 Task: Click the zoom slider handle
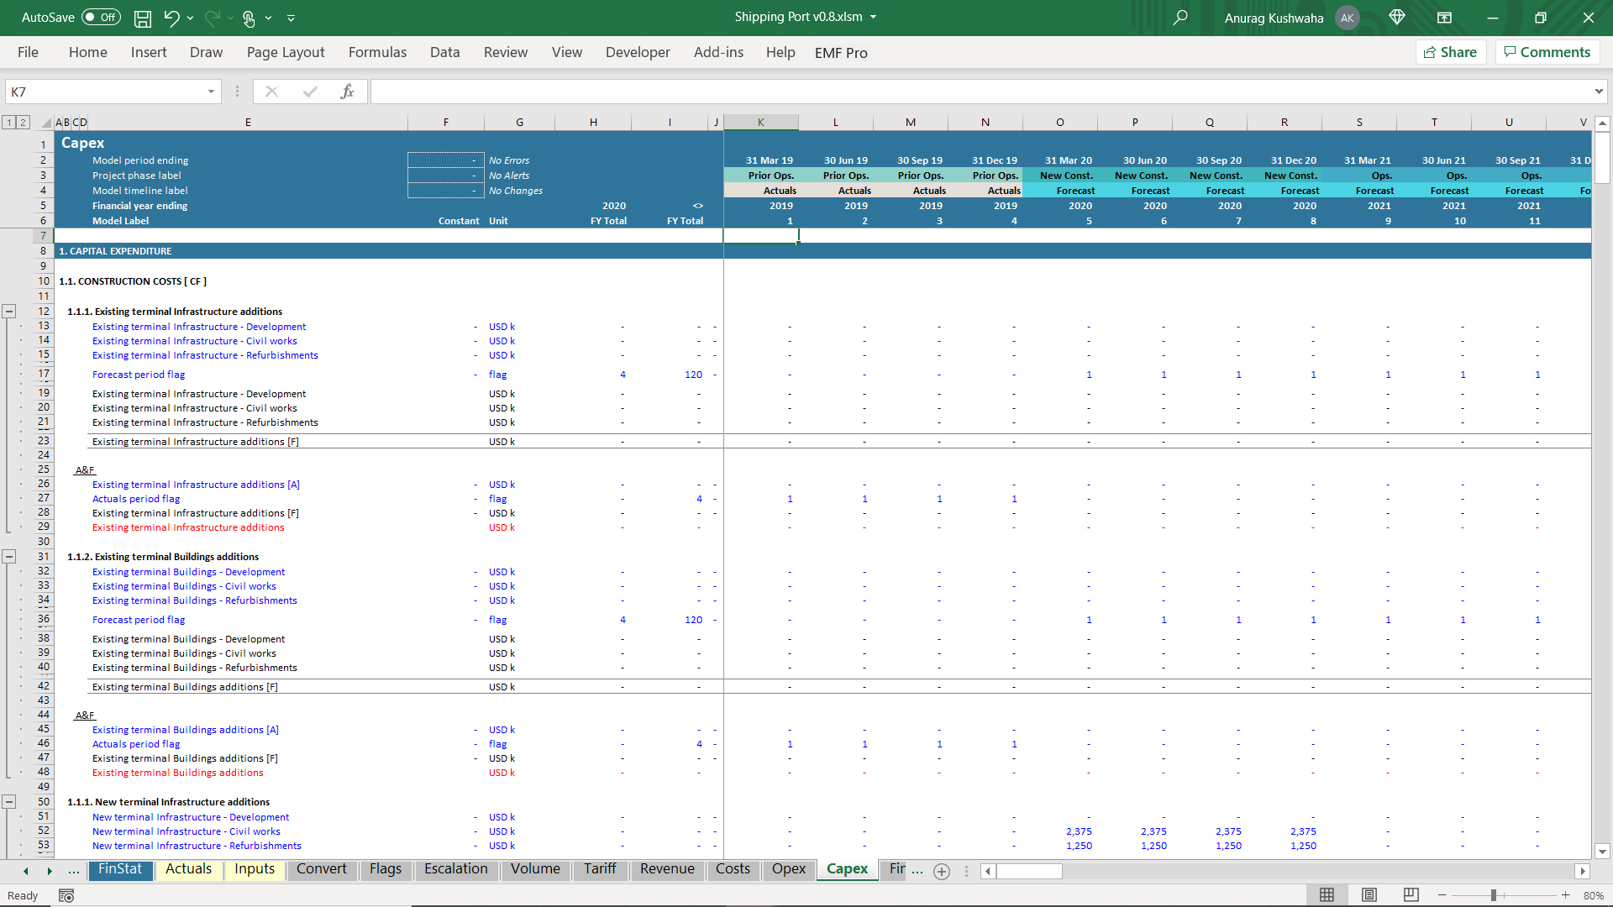coord(1494,895)
